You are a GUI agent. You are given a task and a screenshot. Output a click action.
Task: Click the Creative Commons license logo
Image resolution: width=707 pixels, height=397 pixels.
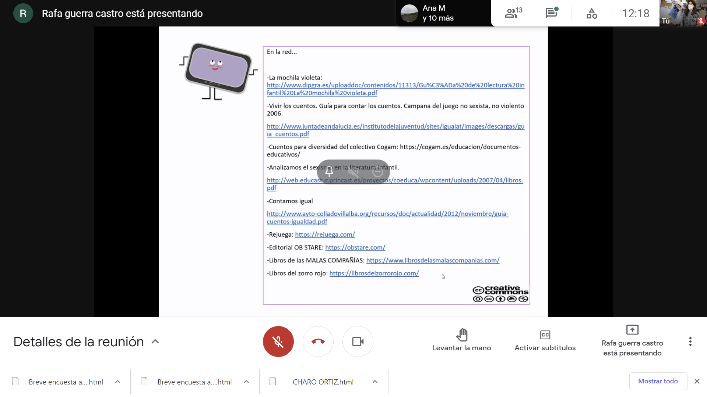pos(500,294)
